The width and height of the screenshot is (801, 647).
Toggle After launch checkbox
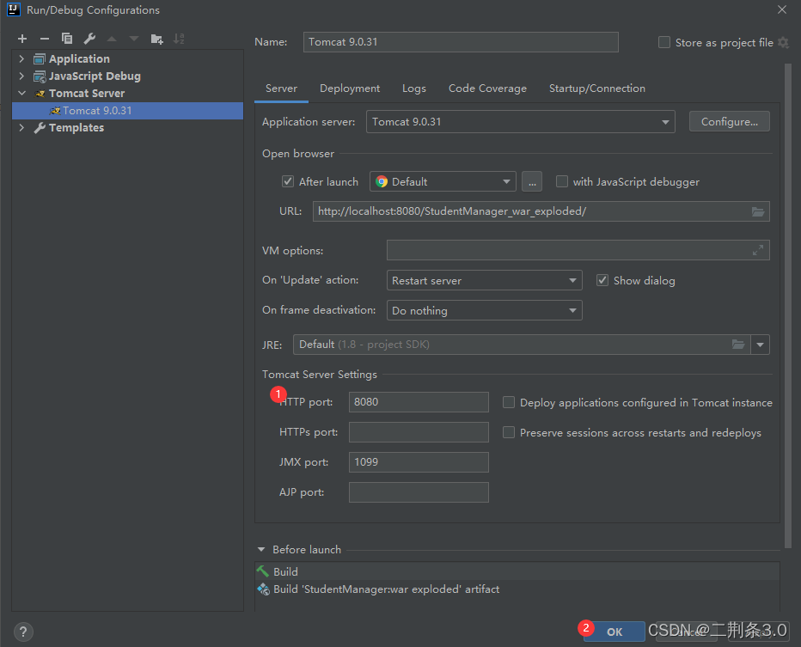288,181
